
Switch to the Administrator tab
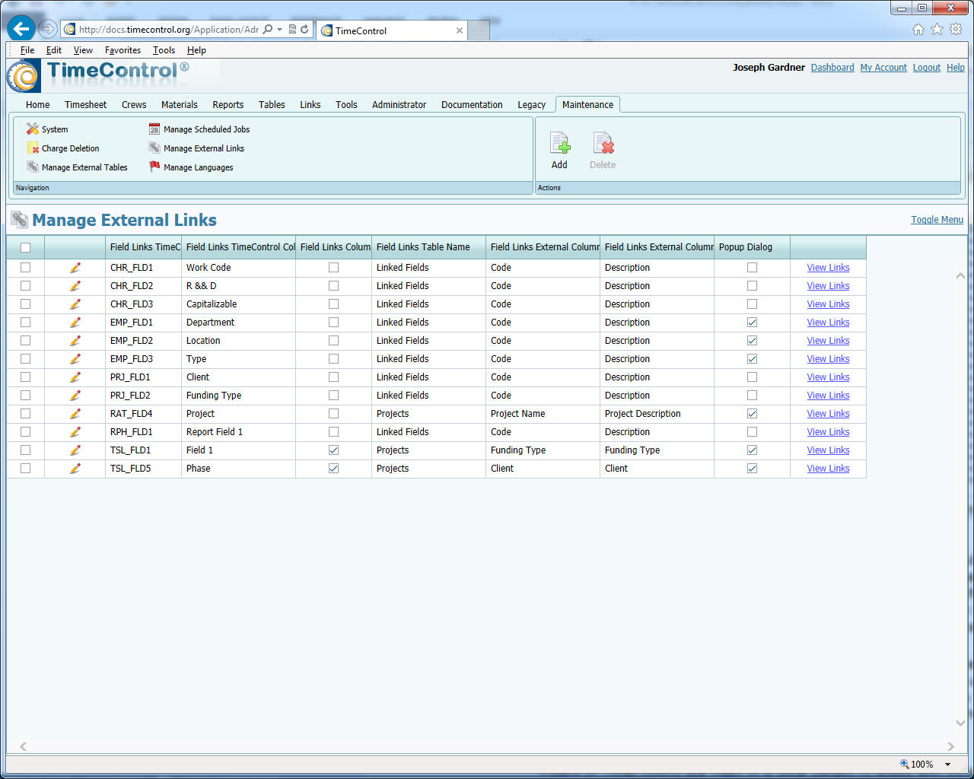tap(399, 105)
